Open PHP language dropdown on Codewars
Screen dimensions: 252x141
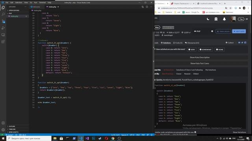pos(204,31)
